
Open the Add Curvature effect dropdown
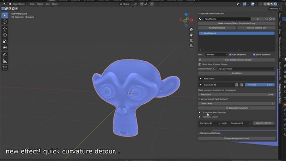coord(246,69)
